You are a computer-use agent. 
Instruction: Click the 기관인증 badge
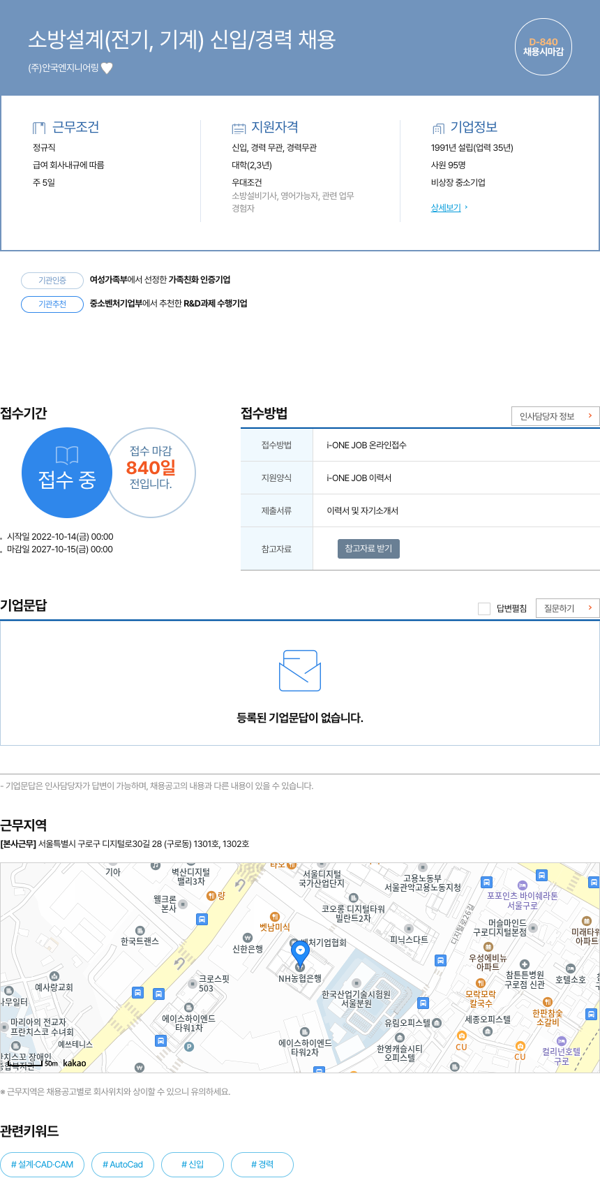(x=52, y=280)
